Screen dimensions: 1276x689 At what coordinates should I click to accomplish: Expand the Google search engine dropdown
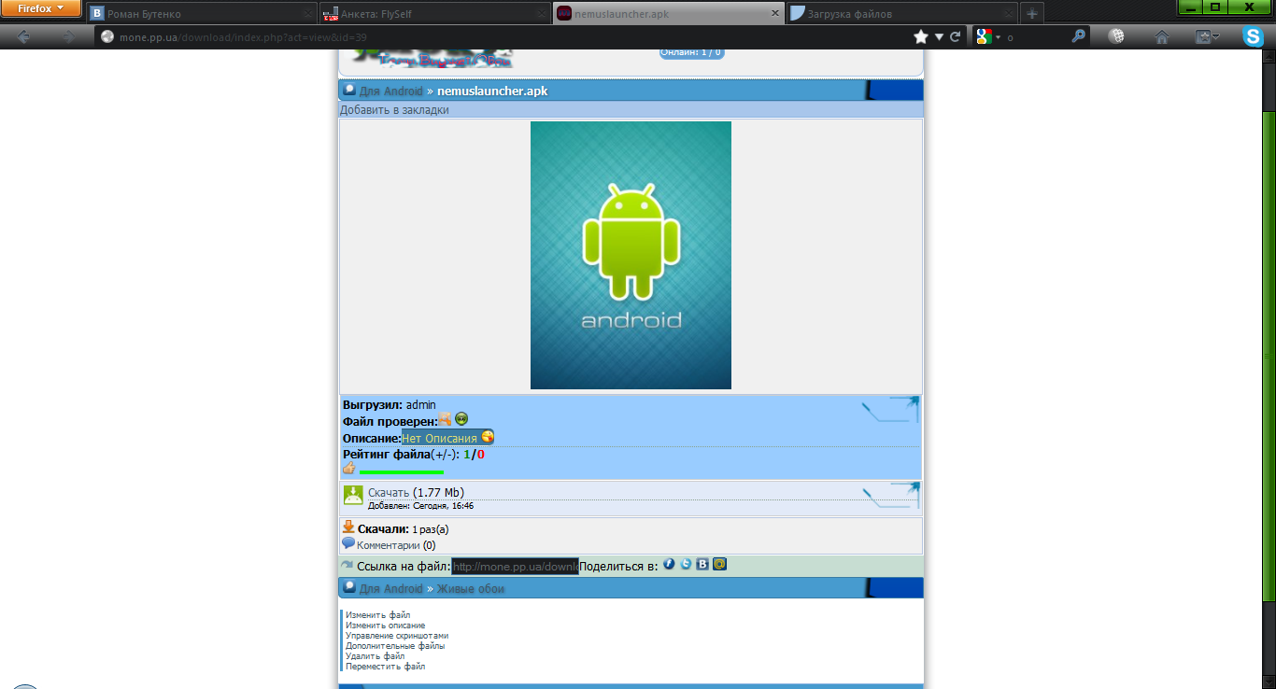pos(997,37)
